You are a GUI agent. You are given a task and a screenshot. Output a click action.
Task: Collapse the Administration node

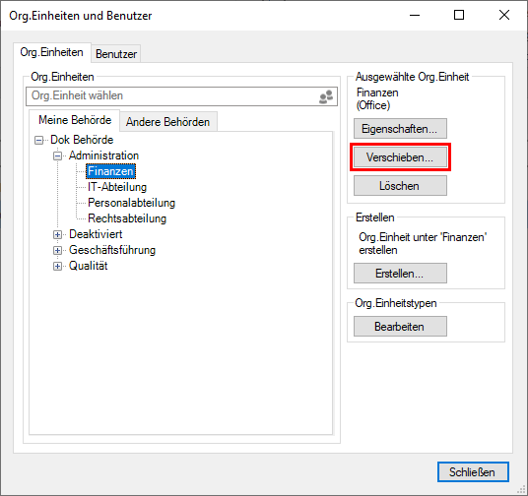pyautogui.click(x=57, y=155)
